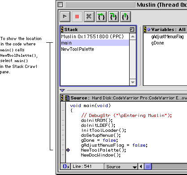Set breakpoint on doInitLDEF() line
Image resolution: width=187 pixels, height=175 pixels.
coord(63,126)
